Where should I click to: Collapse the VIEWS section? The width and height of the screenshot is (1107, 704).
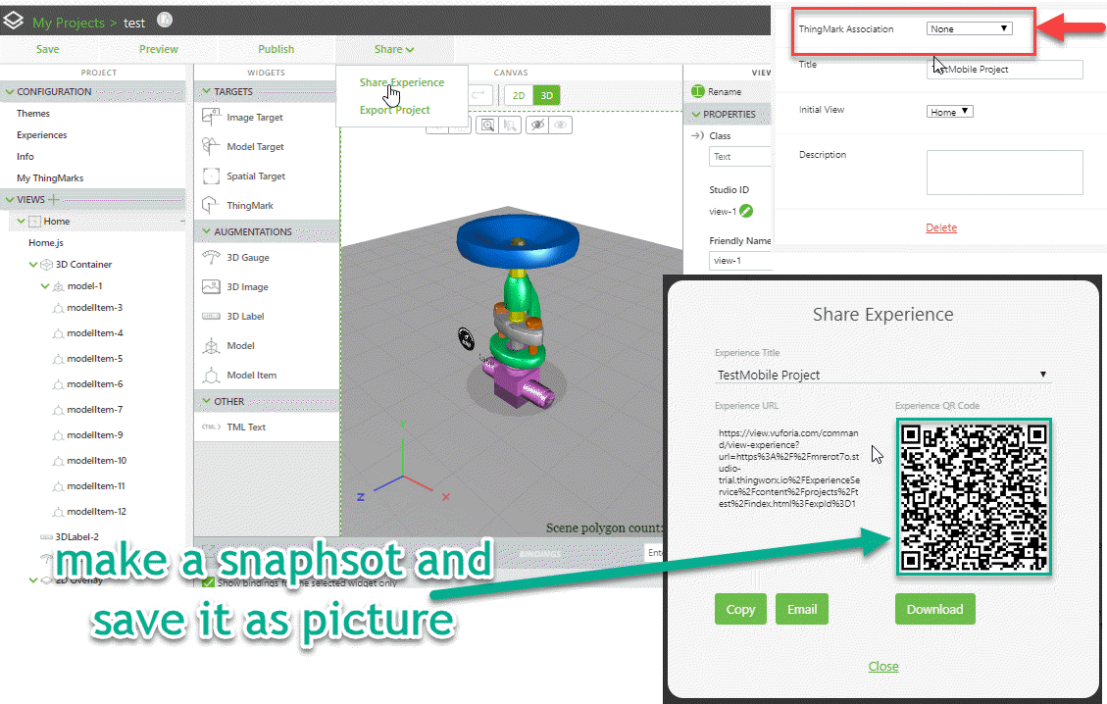pyautogui.click(x=9, y=200)
